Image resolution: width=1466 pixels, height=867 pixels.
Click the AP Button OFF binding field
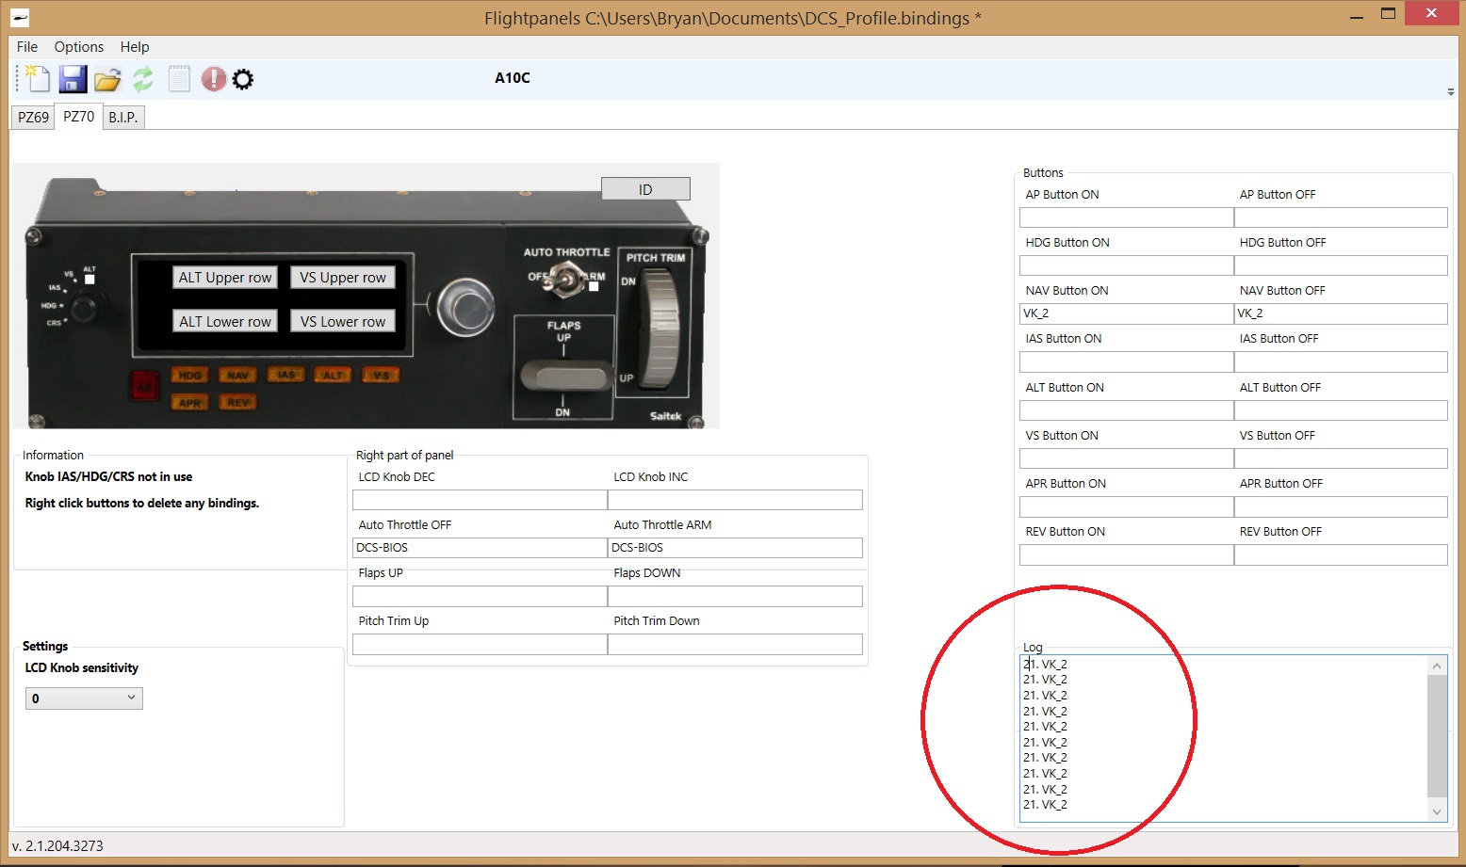click(1341, 217)
